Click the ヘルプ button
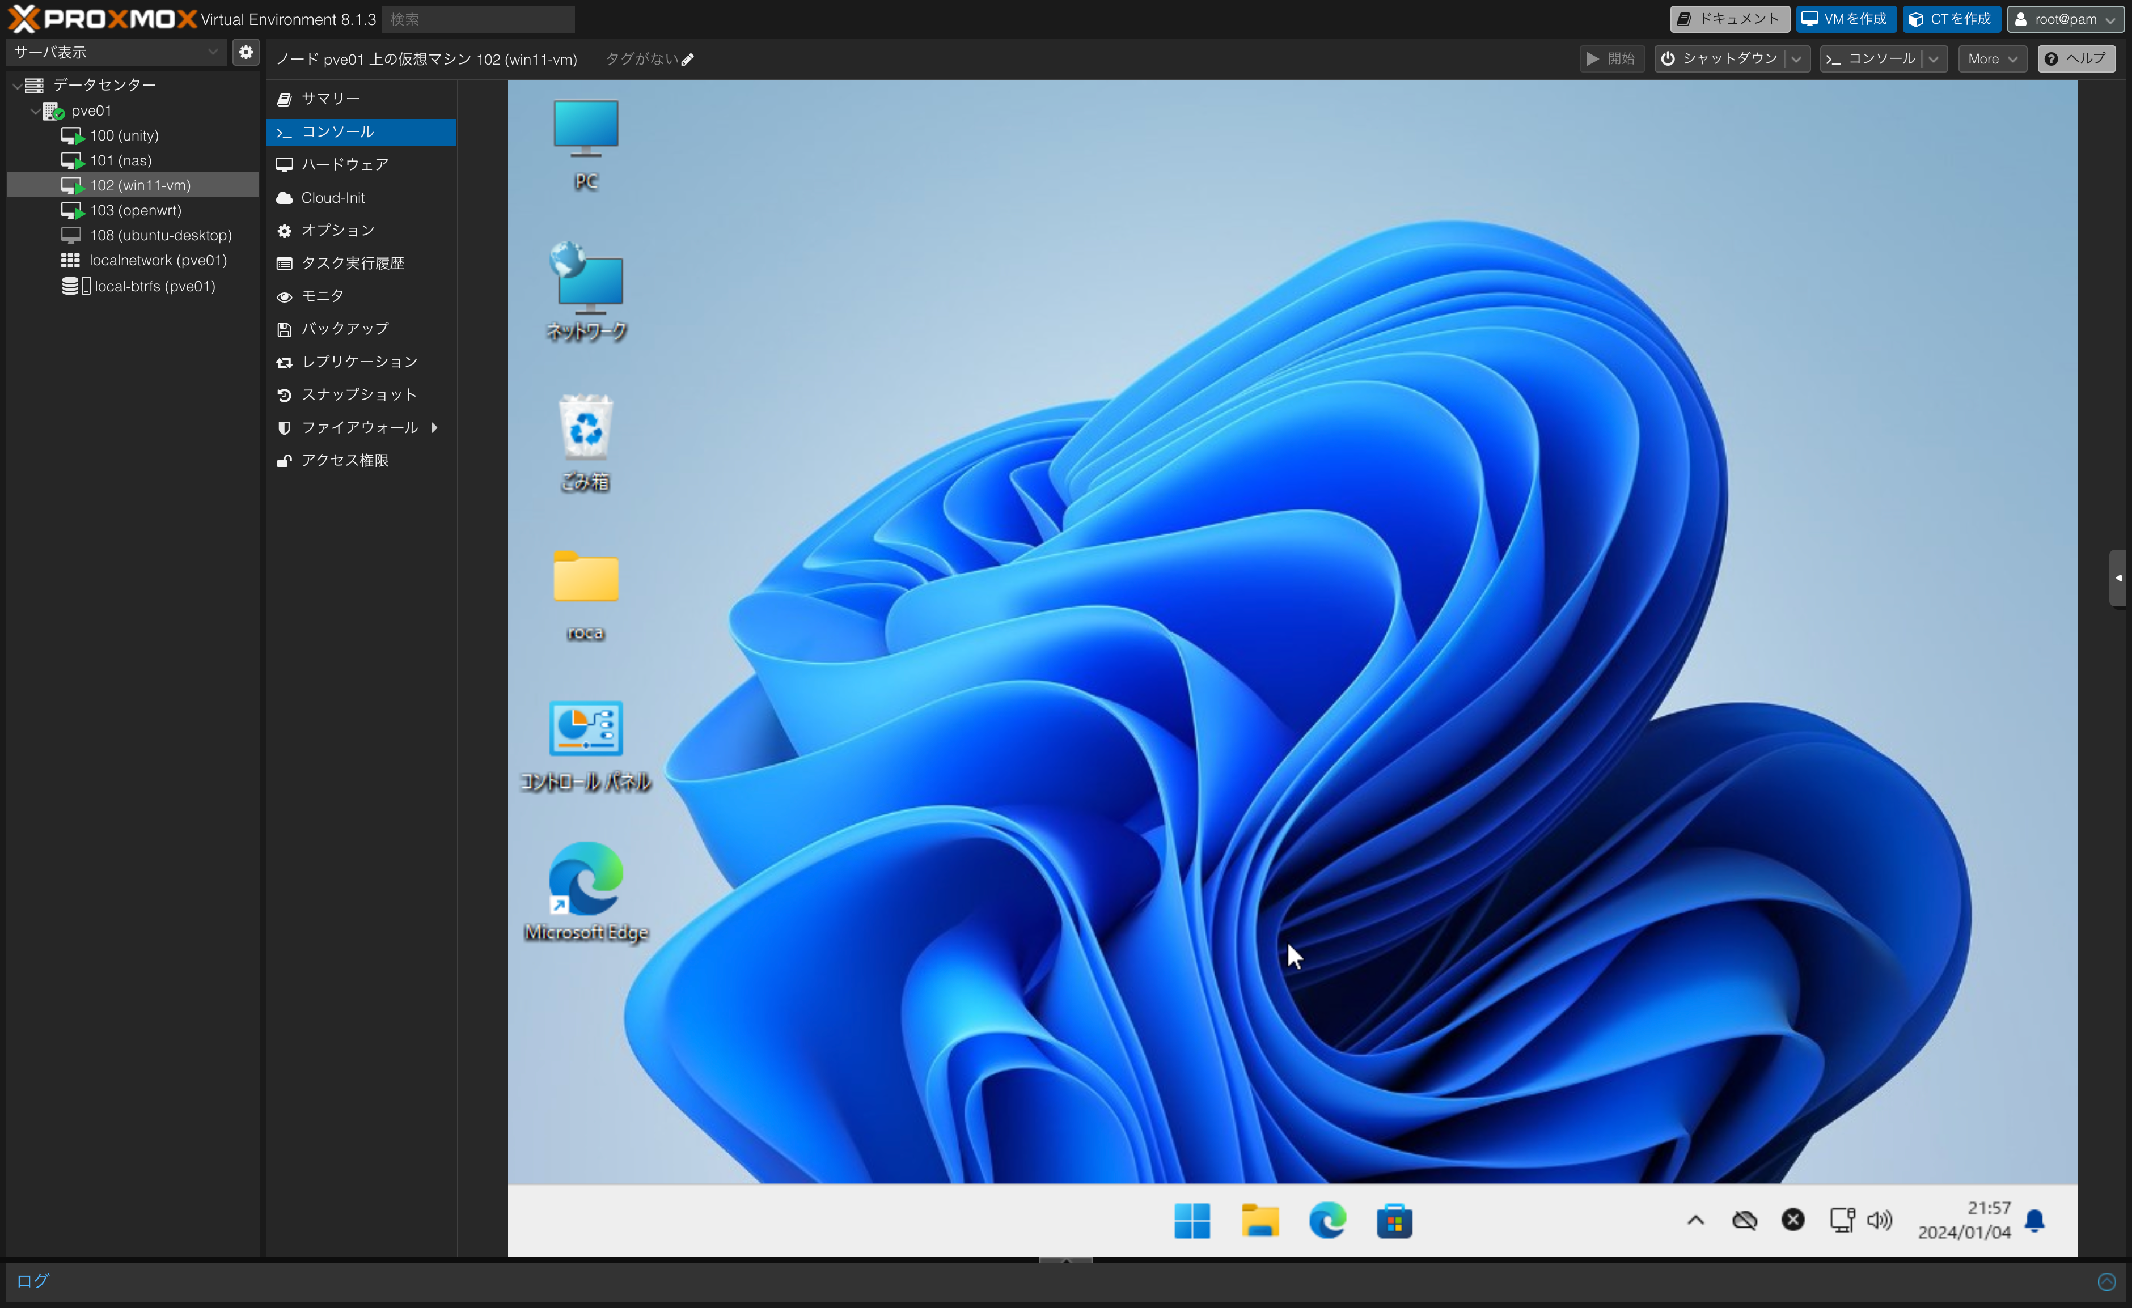This screenshot has height=1308, width=2132. pyautogui.click(x=2076, y=59)
